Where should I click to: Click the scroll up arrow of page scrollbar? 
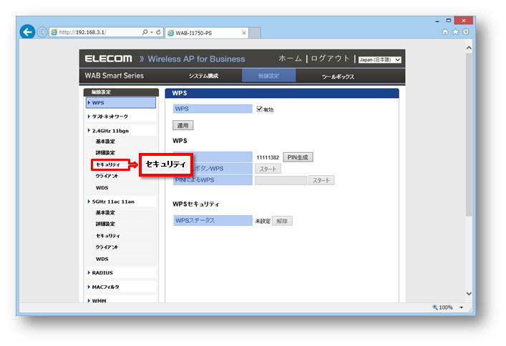click(x=469, y=48)
